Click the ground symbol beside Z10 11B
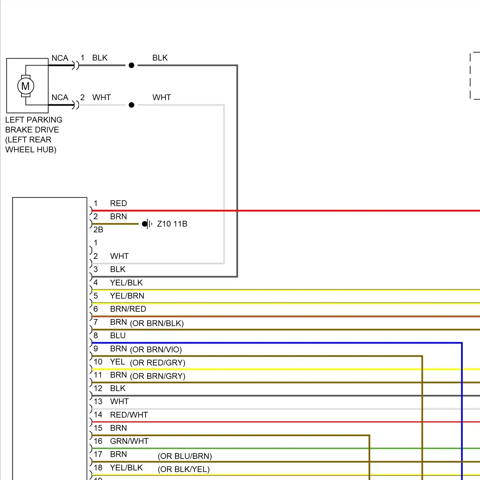 coord(148,224)
